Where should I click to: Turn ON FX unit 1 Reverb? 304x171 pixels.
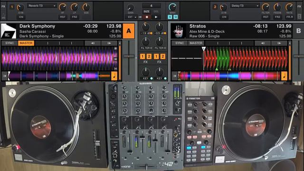21,17
